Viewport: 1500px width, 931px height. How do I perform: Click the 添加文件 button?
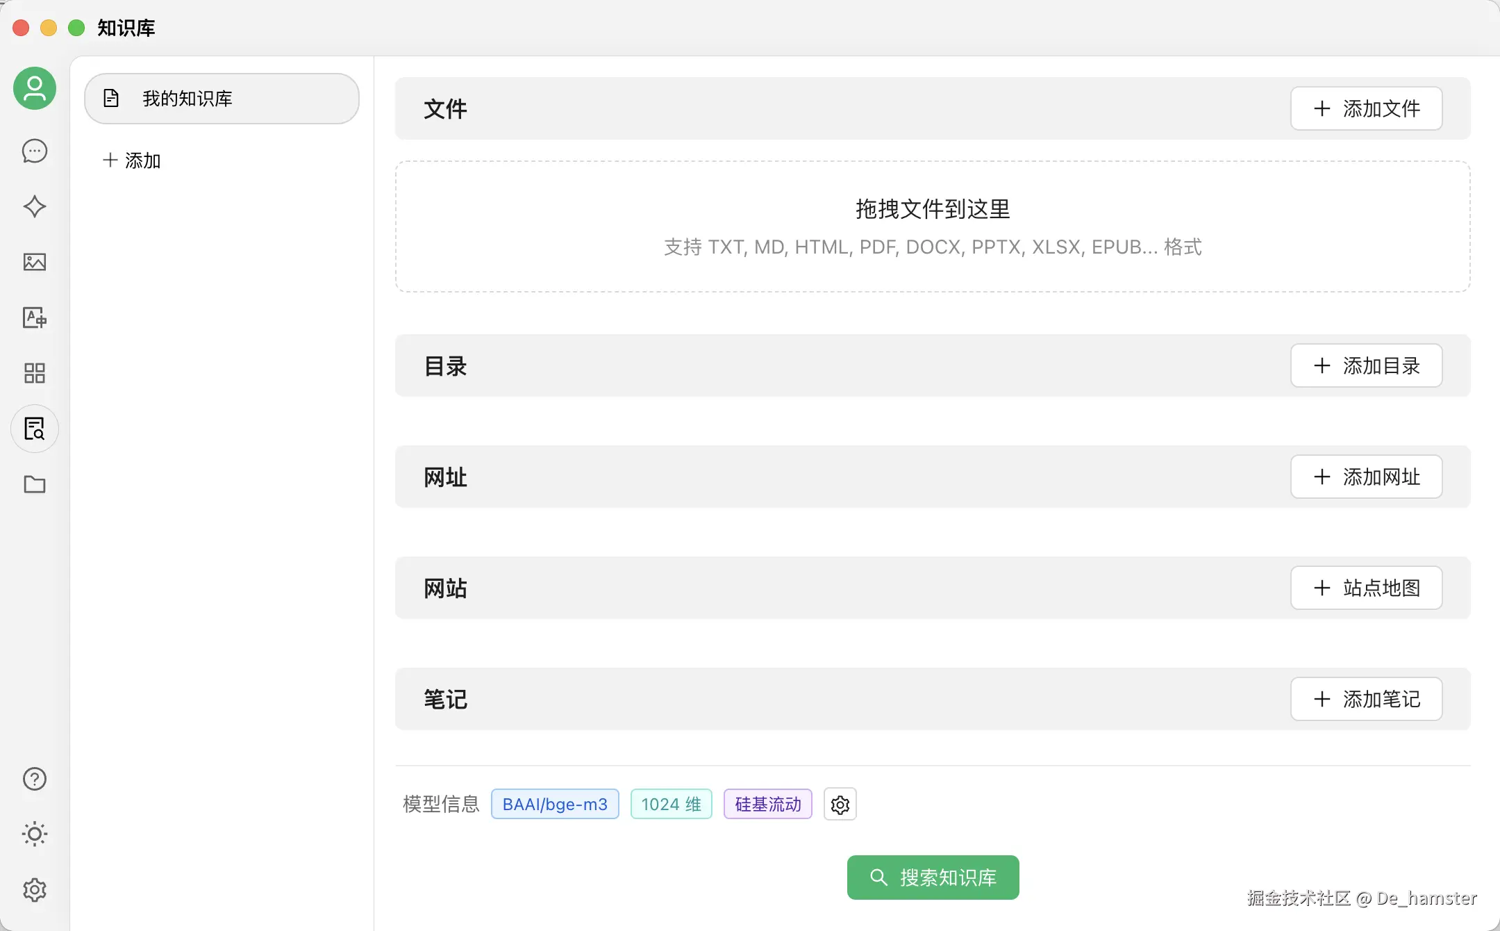click(1366, 108)
